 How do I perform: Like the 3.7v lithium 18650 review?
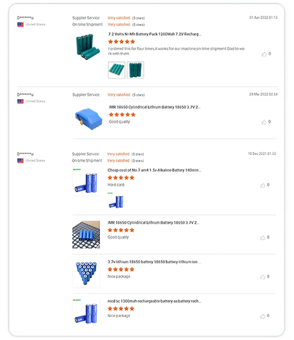(263, 277)
